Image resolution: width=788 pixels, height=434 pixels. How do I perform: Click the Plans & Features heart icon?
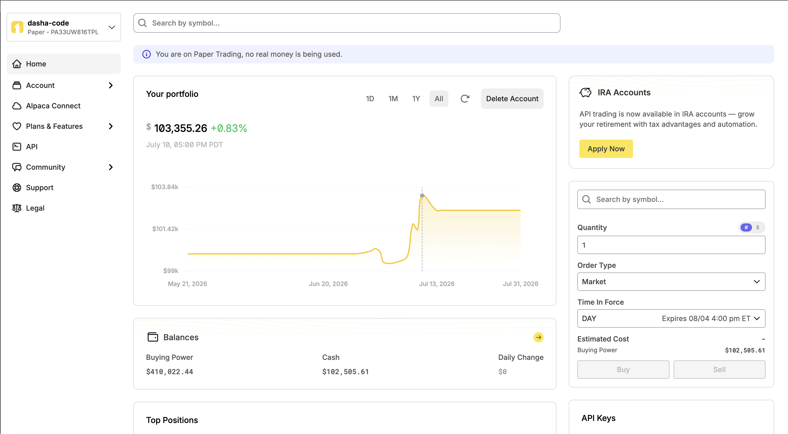[x=17, y=126]
